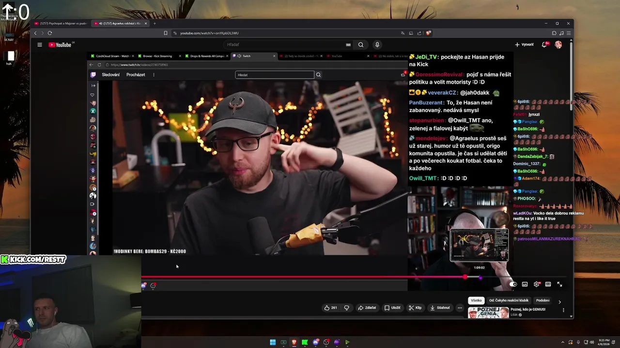This screenshot has width=620, height=348.
Task: Open more actions ellipsis next to Stiahnuť
Action: click(460, 307)
